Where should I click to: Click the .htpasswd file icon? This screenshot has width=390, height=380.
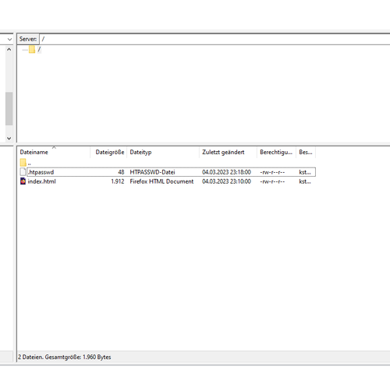click(x=23, y=172)
